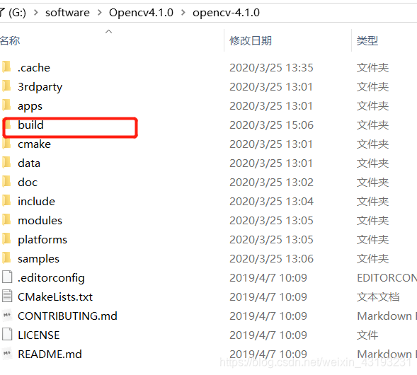Sort by the 名称 column header
The width and height of the screenshot is (417, 375).
pyautogui.click(x=10, y=41)
